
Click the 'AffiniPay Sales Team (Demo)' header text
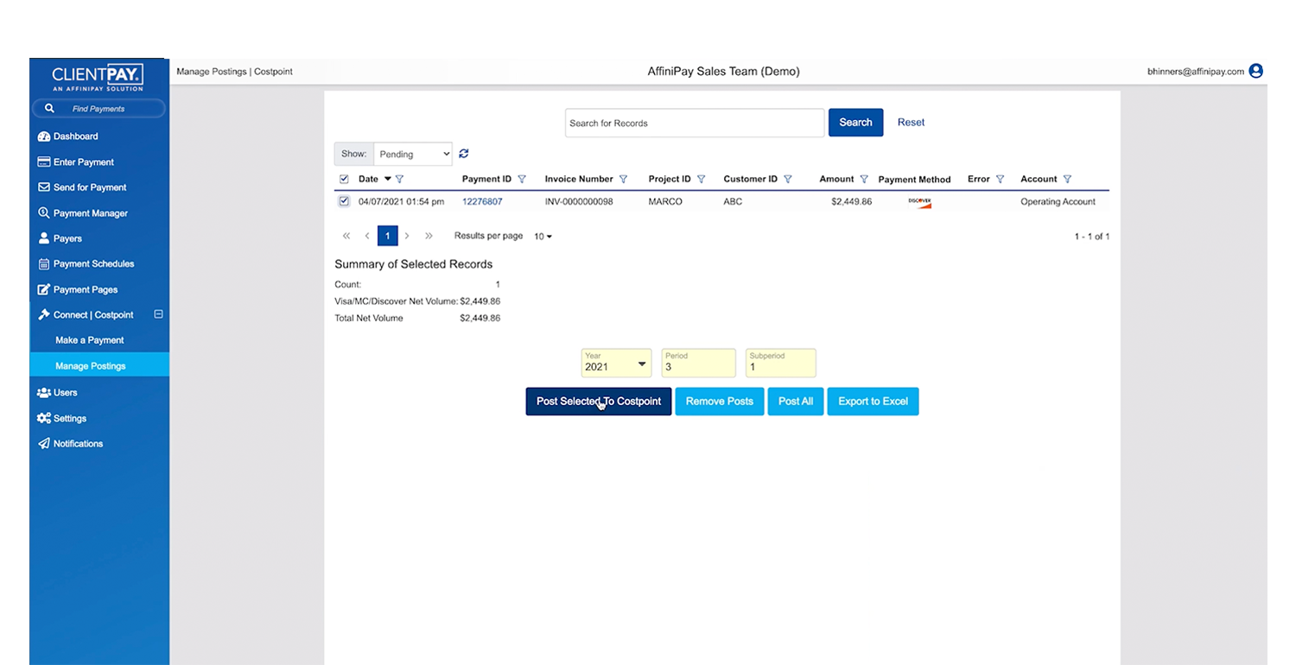point(723,72)
